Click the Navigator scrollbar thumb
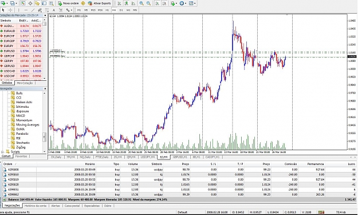 44,137
